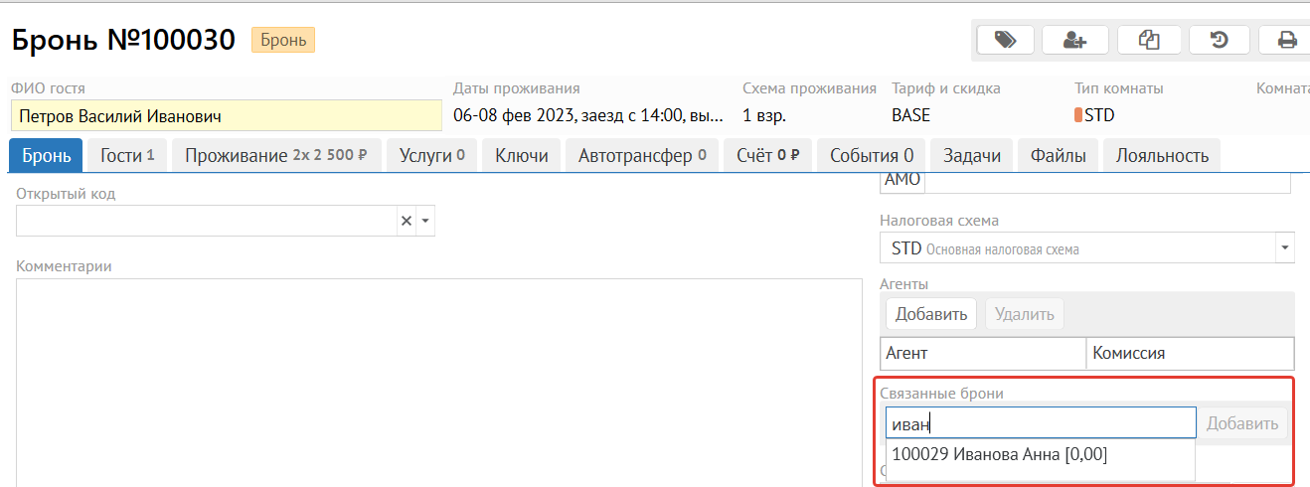Click the Даты проживания value
This screenshot has width=1310, height=487.
588,115
